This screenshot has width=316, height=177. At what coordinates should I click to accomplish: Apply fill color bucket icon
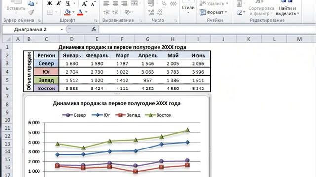67,12
